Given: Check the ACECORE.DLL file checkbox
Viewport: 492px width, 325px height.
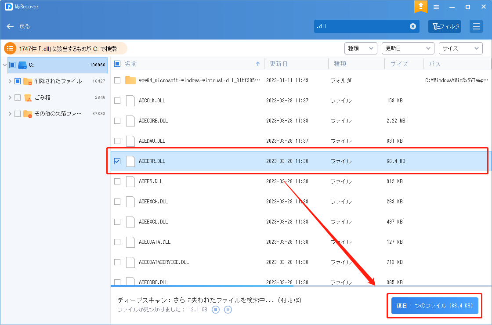Looking at the screenshot, I should pyautogui.click(x=117, y=121).
